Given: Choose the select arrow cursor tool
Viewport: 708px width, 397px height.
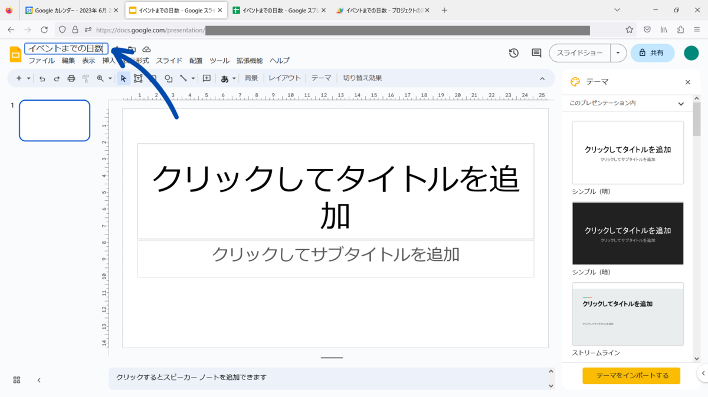Looking at the screenshot, I should tap(123, 78).
